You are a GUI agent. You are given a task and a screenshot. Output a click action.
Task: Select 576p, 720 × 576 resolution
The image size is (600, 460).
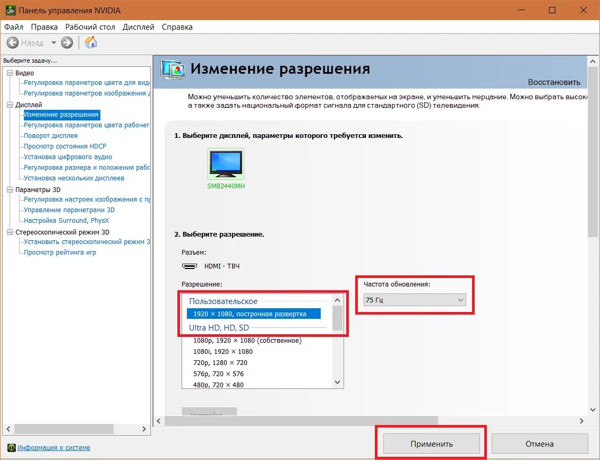pyautogui.click(x=218, y=374)
